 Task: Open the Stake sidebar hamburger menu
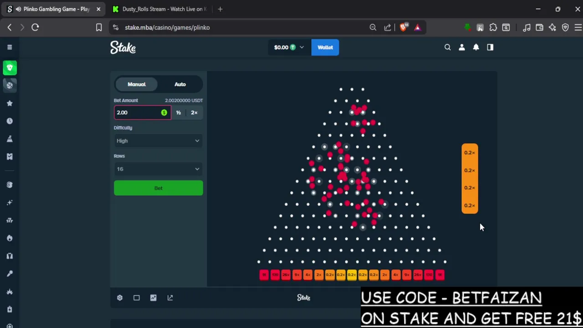coord(10,47)
